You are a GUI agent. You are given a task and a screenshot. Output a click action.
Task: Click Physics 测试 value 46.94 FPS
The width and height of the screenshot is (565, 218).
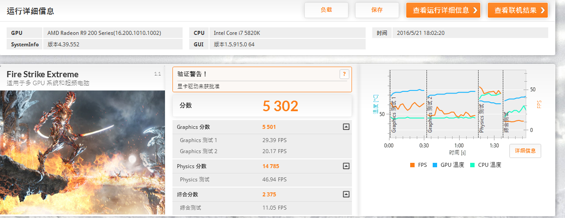pos(274,180)
